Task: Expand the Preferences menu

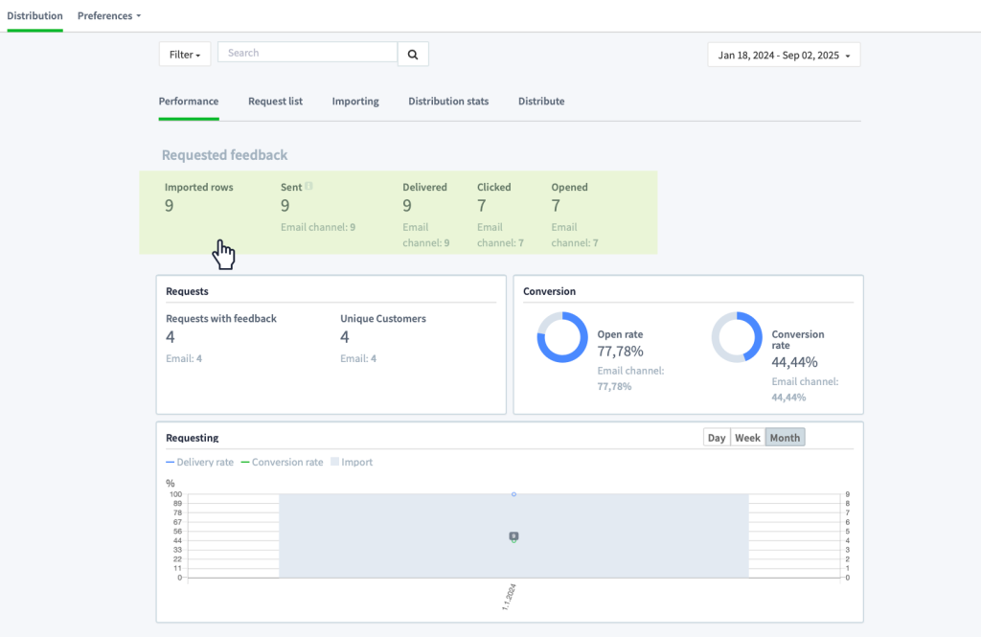Action: point(109,15)
